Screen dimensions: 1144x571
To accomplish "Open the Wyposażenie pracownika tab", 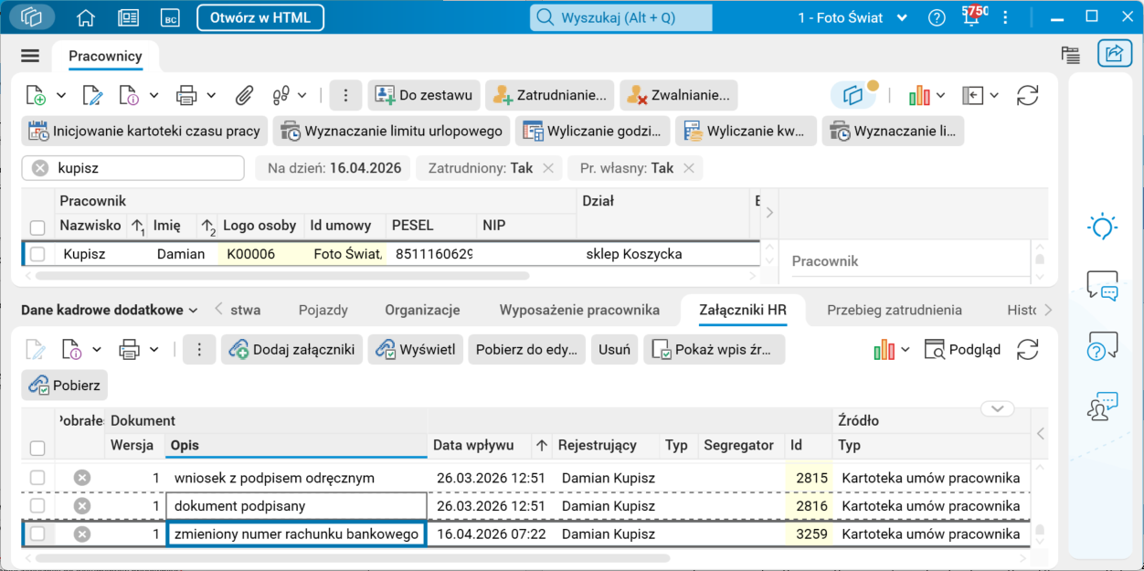I will click(579, 310).
